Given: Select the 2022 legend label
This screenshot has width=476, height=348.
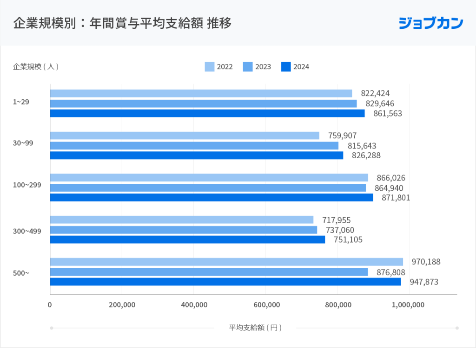Looking at the screenshot, I should 225,67.
